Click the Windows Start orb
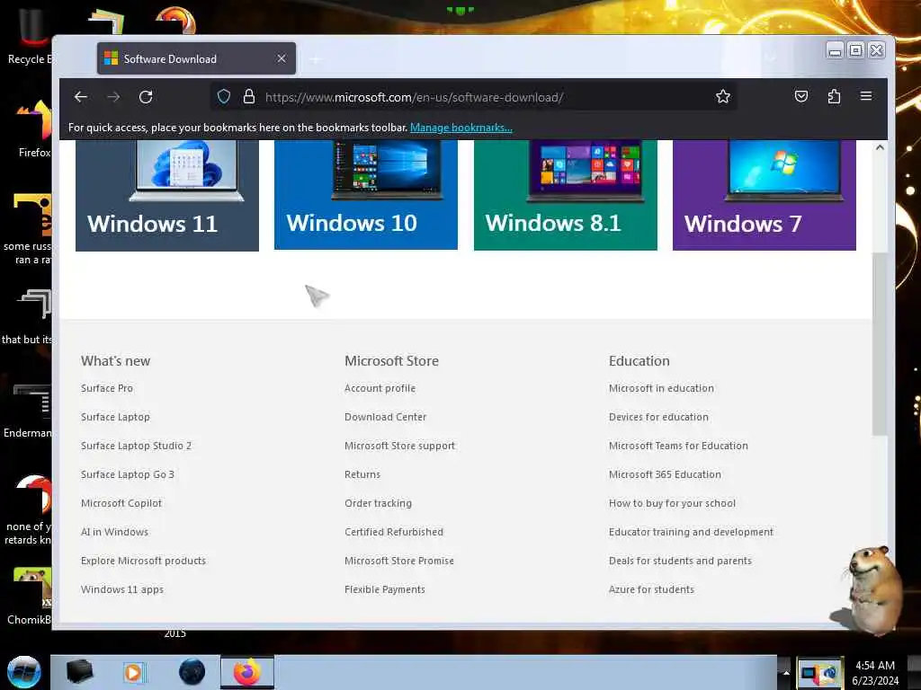The image size is (921, 690). coord(24,672)
